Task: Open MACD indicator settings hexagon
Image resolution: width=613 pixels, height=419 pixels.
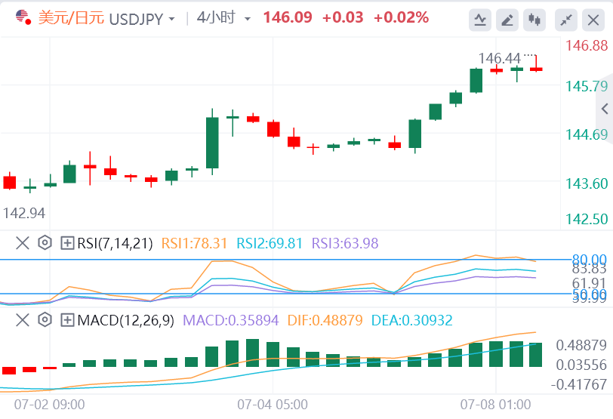Action: tap(45, 320)
